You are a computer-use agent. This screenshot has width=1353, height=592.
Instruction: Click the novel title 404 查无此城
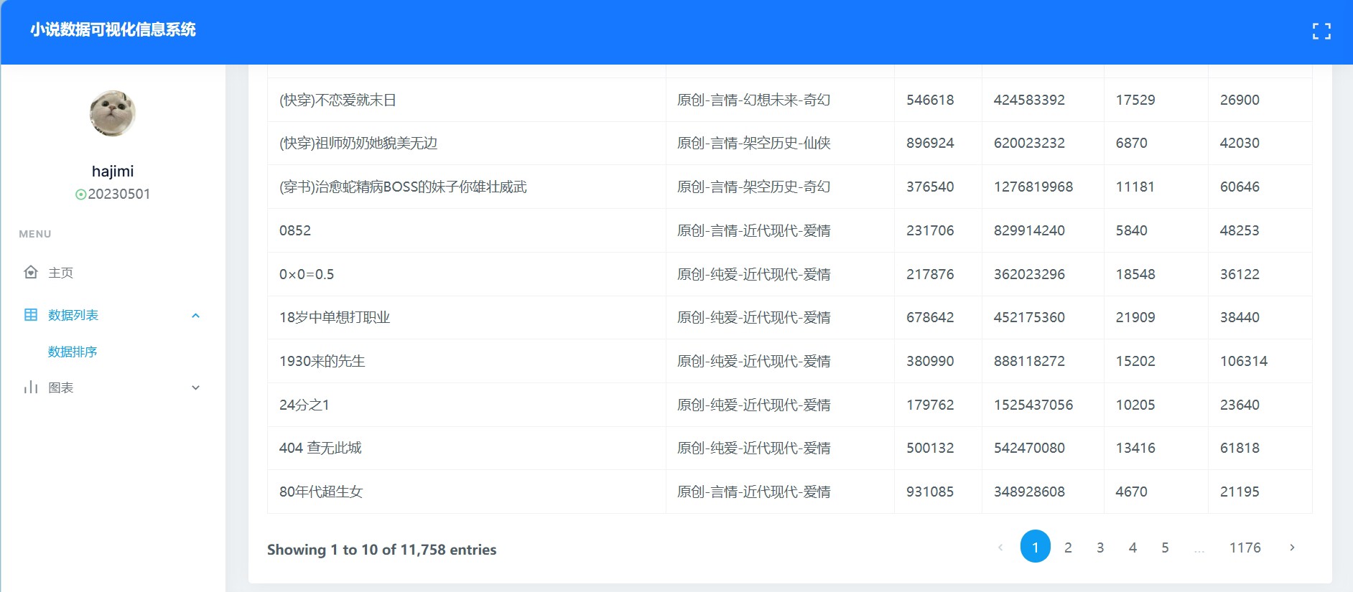pyautogui.click(x=320, y=448)
